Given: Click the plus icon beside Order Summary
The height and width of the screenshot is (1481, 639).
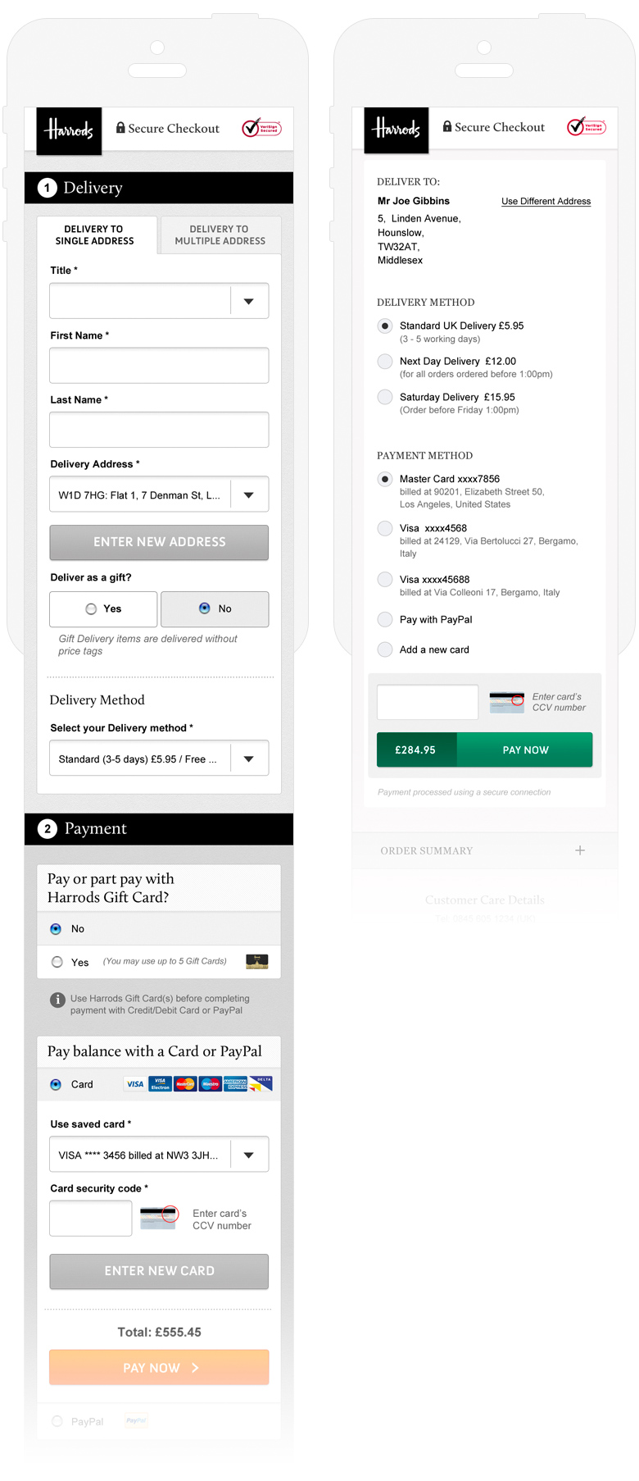Looking at the screenshot, I should click(x=580, y=850).
